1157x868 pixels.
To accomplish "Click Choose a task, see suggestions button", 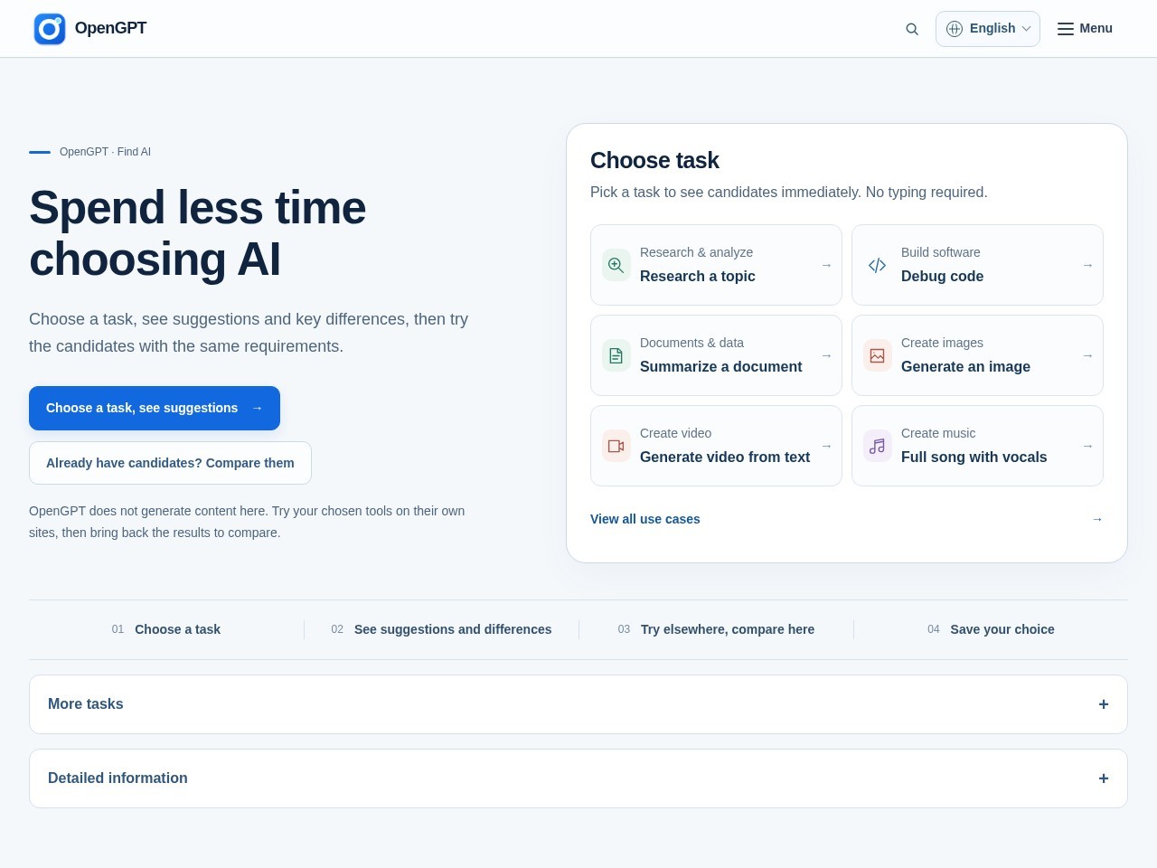I will (155, 408).
